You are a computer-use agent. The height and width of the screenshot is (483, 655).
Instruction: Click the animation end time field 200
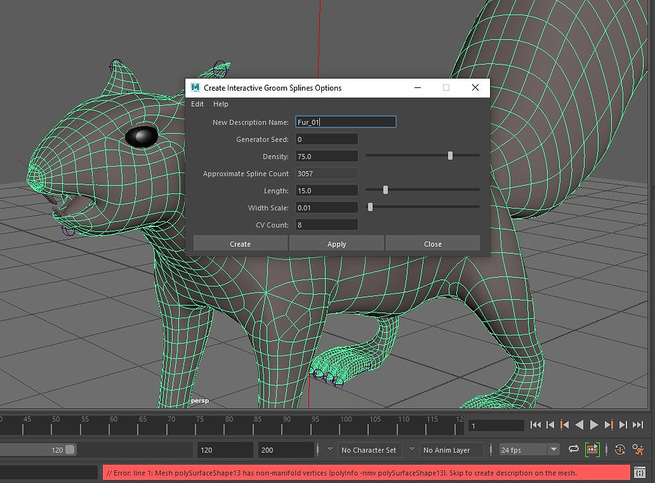point(285,450)
